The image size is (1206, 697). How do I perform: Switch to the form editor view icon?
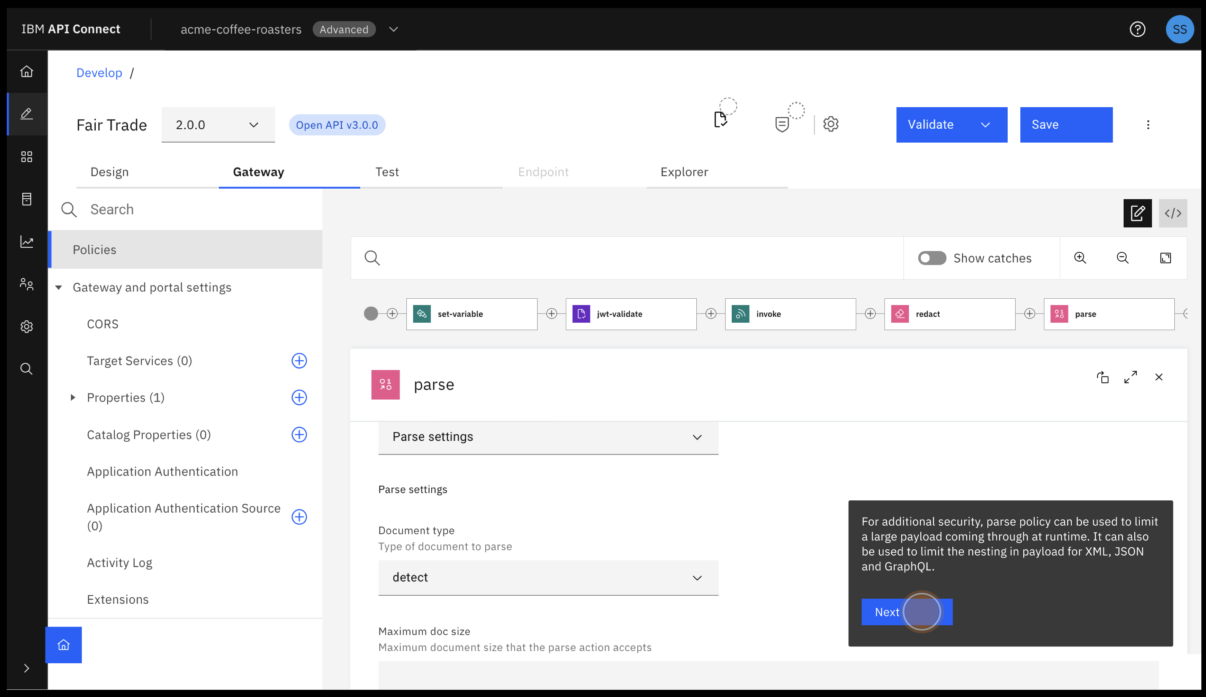(1137, 213)
